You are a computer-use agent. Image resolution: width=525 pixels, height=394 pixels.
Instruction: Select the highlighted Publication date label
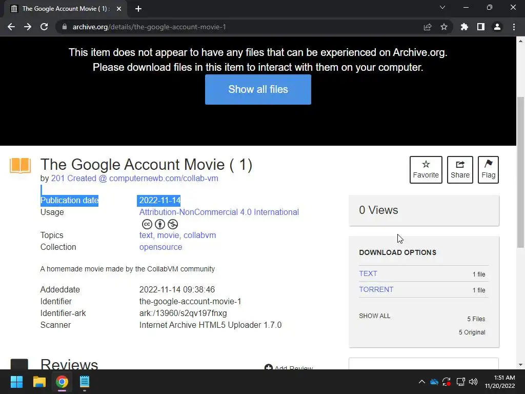coord(69,201)
